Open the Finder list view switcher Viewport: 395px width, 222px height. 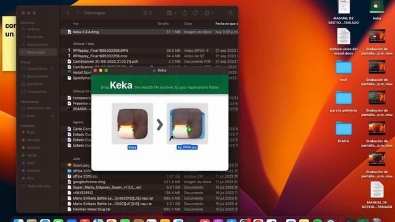pos(147,13)
